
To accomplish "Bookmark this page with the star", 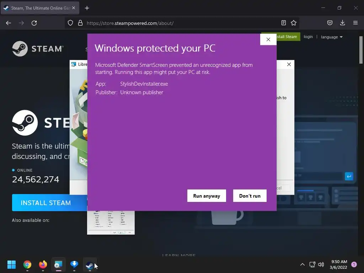I will [x=294, y=23].
